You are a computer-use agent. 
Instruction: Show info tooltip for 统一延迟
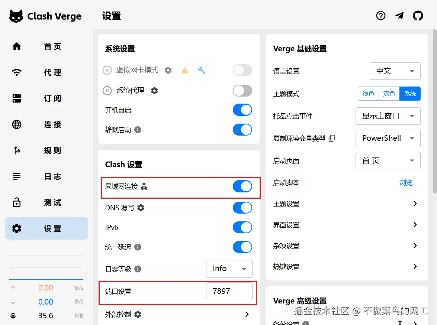(138, 247)
